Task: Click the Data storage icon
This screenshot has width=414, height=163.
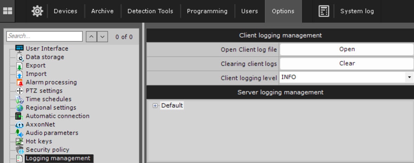Action: 20,57
